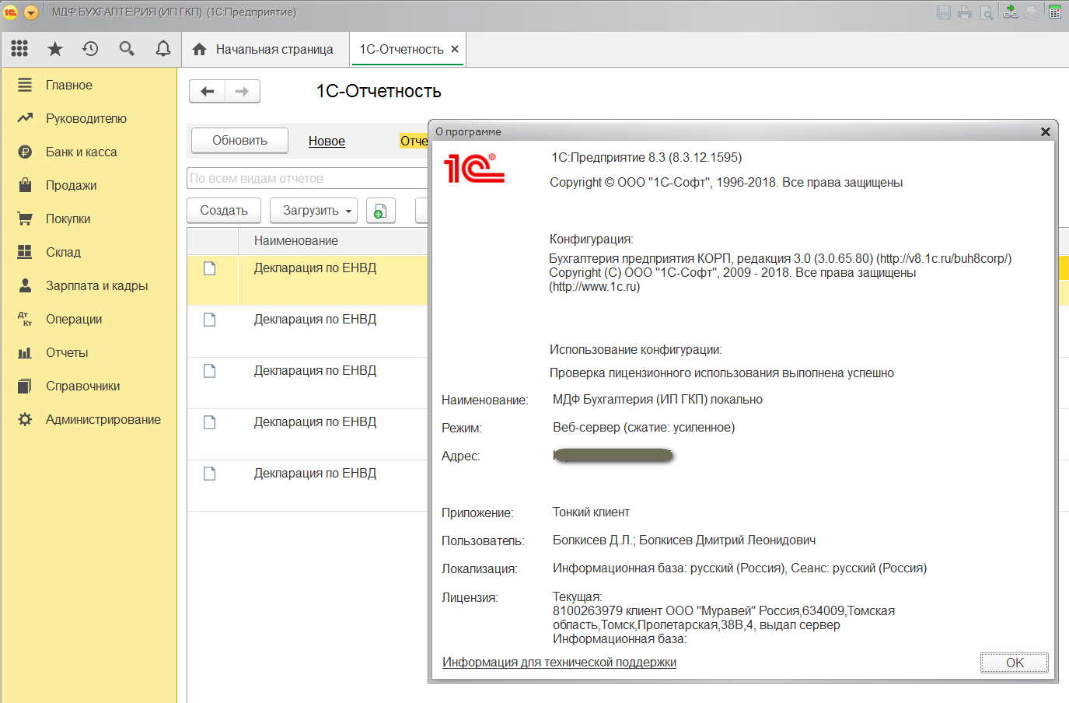Click the green plus document icon
This screenshot has height=703, width=1069.
coord(380,211)
